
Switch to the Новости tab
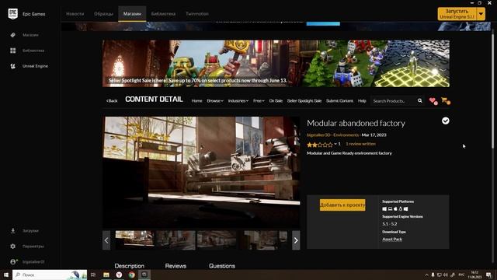[75, 14]
